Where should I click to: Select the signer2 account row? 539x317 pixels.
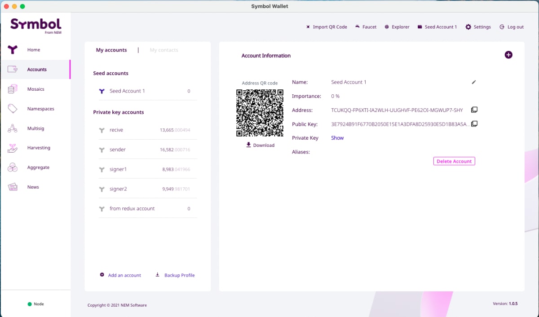[x=148, y=189]
